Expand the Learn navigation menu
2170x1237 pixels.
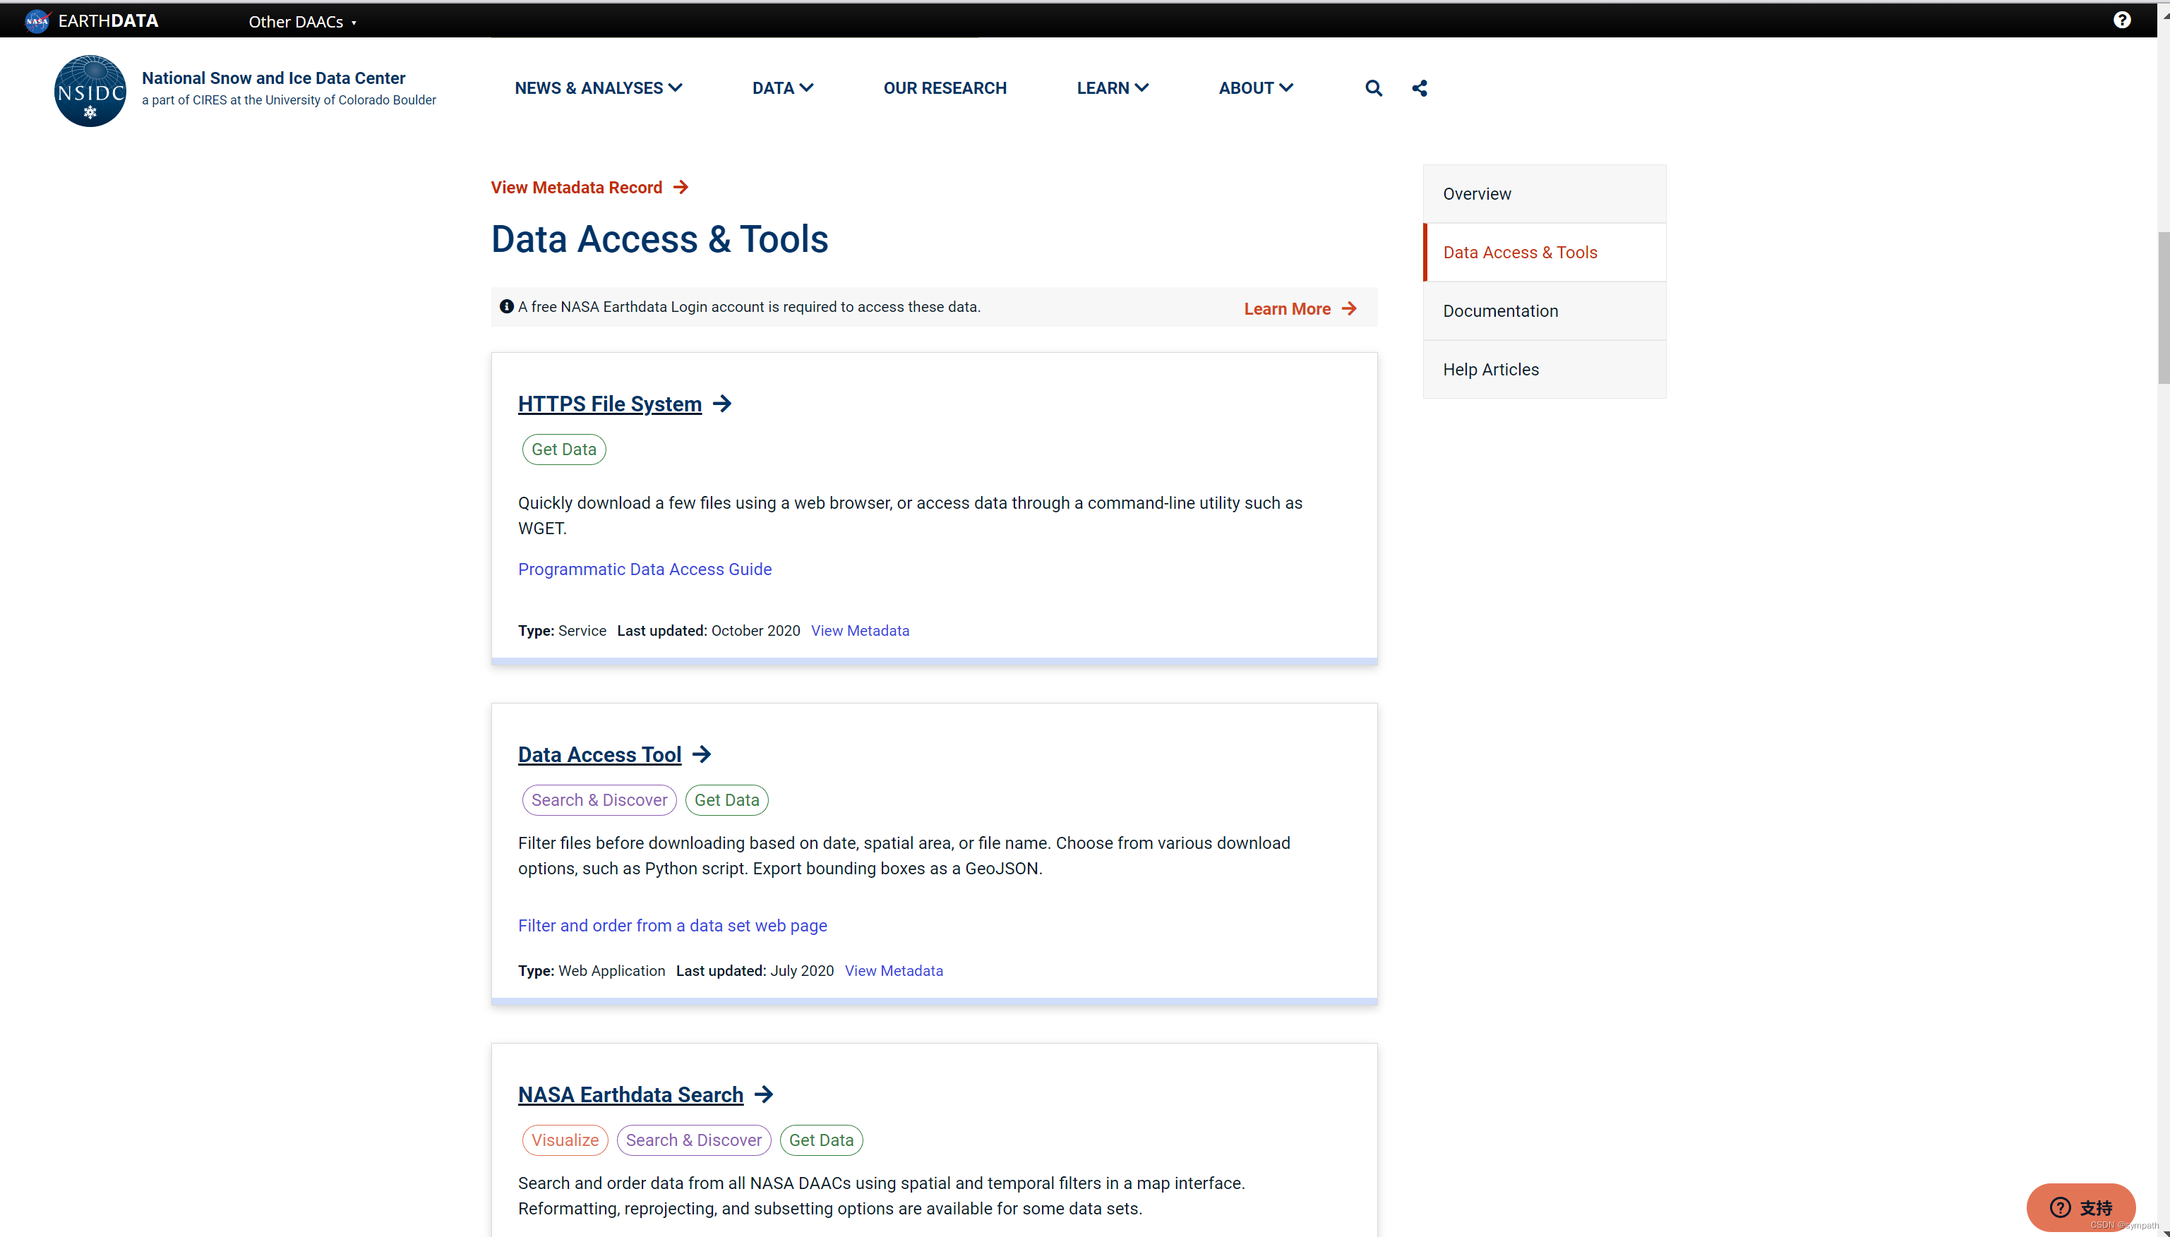tap(1113, 88)
